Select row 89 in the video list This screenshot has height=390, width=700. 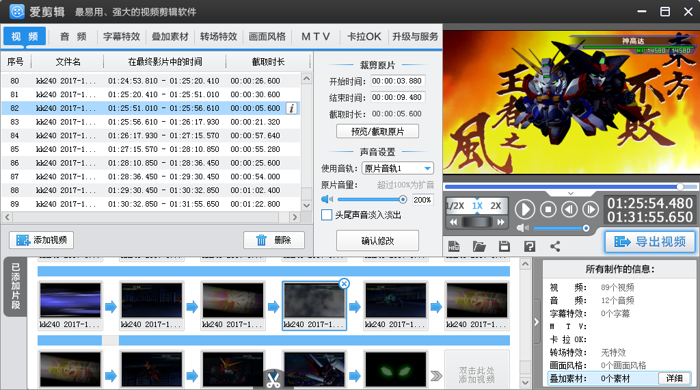click(150, 204)
